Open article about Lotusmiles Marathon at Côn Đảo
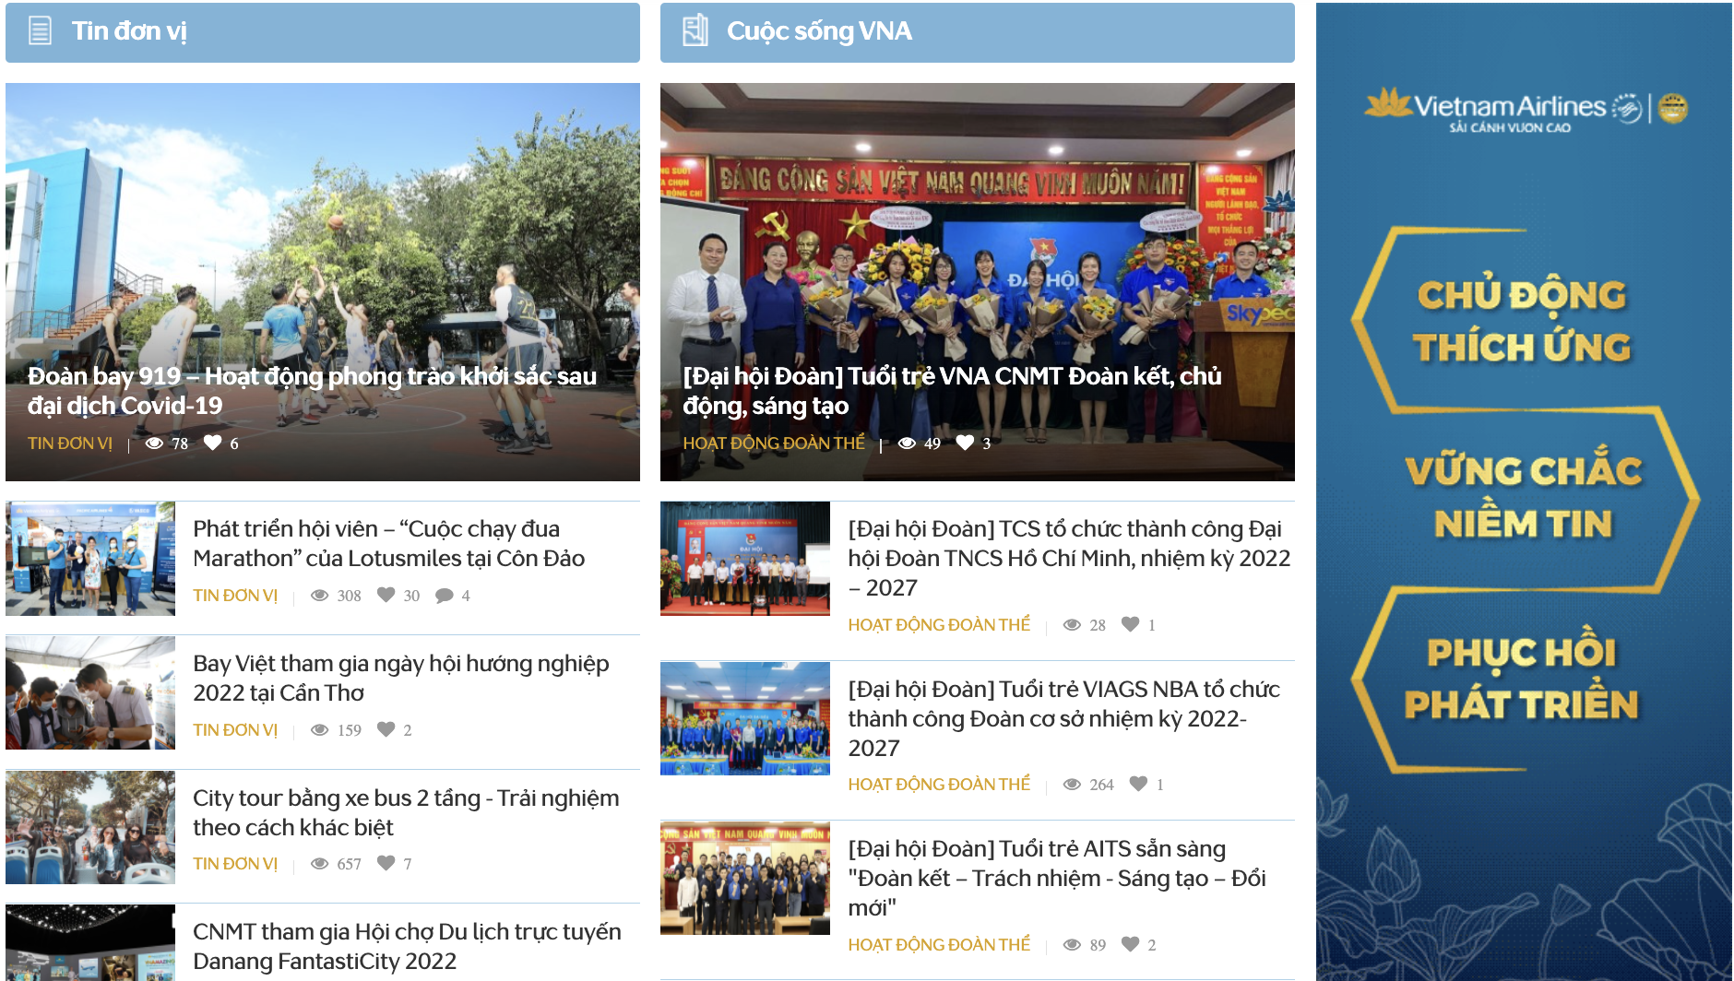The image size is (1734, 981). (388, 543)
